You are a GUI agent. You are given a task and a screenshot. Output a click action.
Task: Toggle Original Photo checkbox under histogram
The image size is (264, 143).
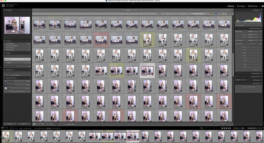coord(236,25)
